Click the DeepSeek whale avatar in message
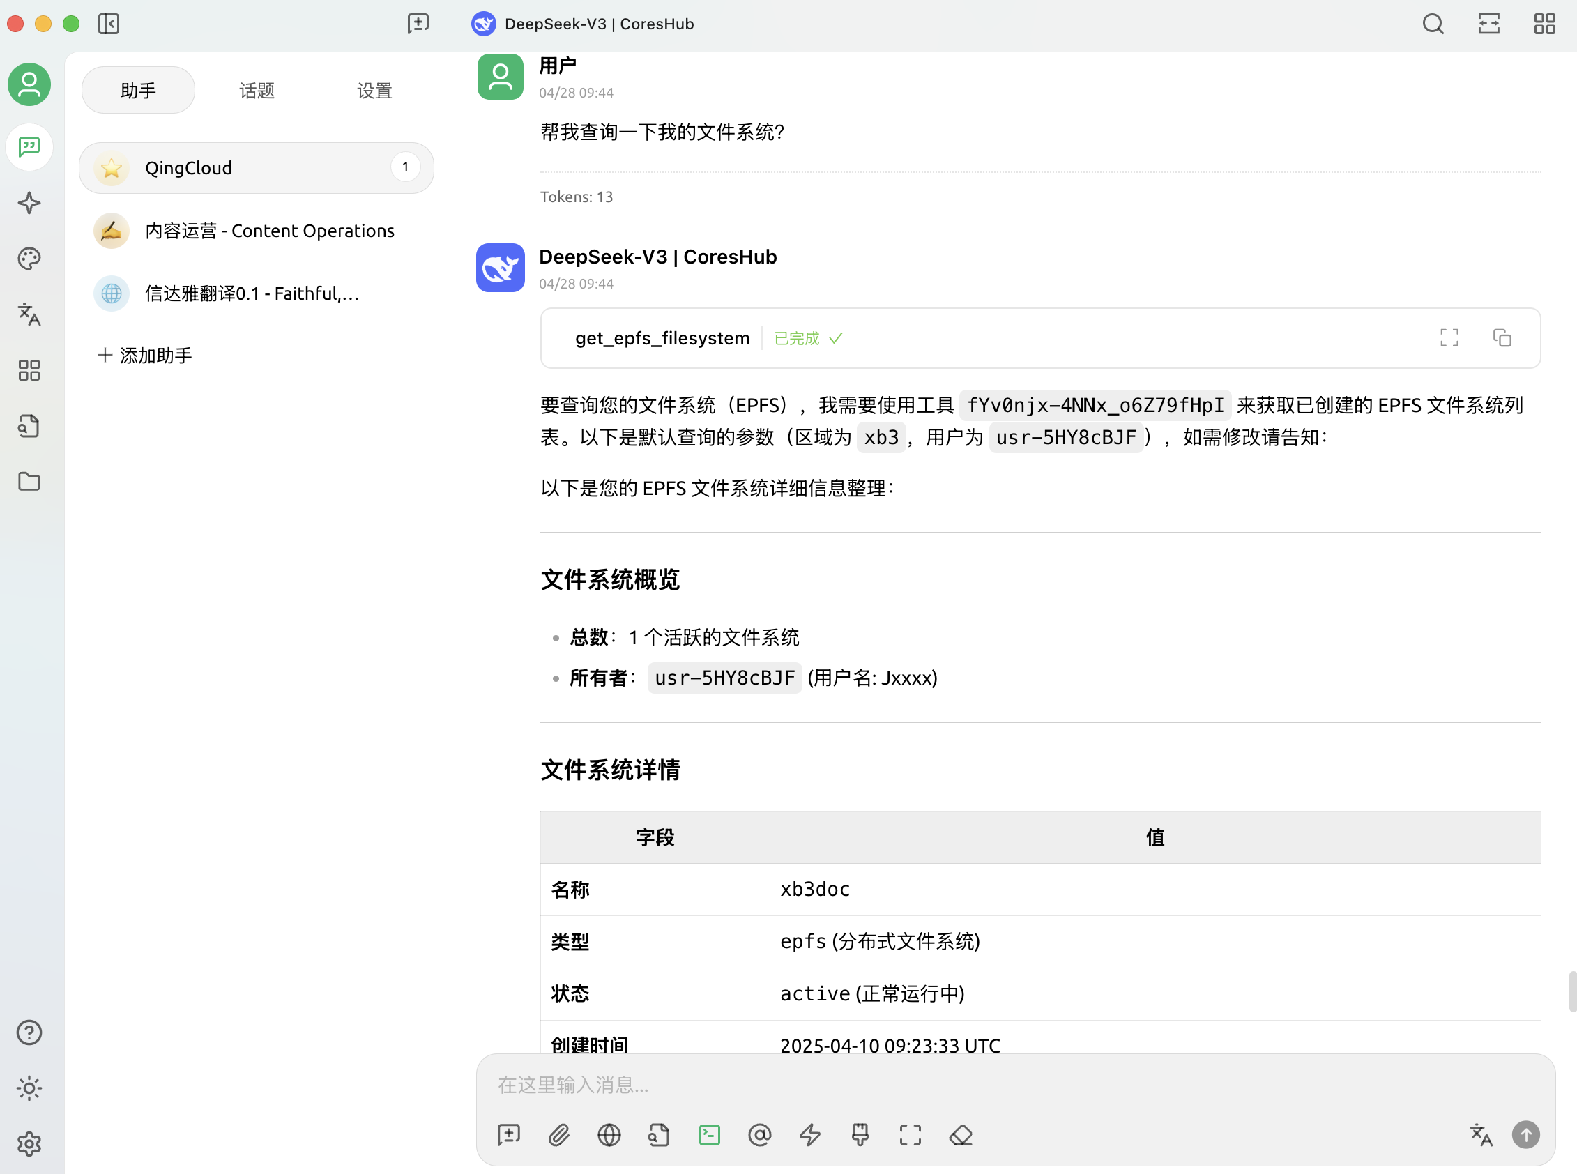The image size is (1577, 1174). [x=501, y=268]
